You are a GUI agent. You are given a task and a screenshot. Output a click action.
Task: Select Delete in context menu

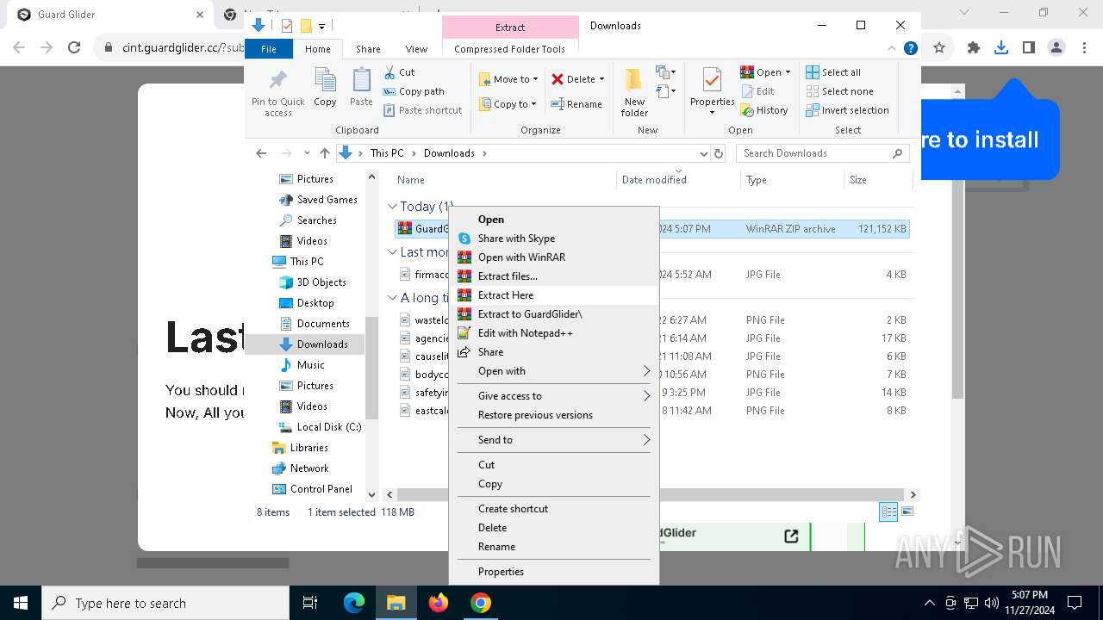(x=554, y=528)
